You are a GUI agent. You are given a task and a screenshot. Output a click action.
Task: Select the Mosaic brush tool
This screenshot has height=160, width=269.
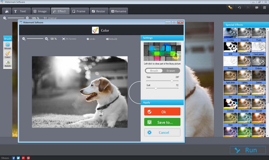[x=8, y=46]
